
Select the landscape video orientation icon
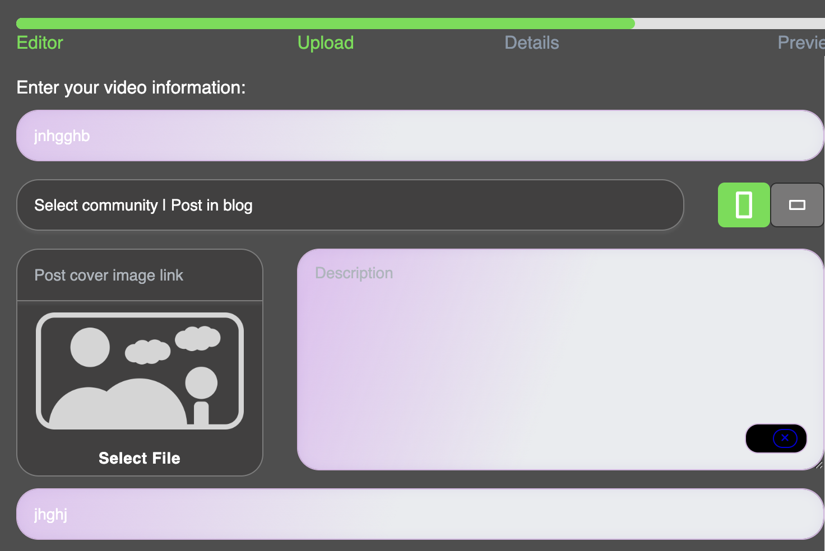point(797,205)
